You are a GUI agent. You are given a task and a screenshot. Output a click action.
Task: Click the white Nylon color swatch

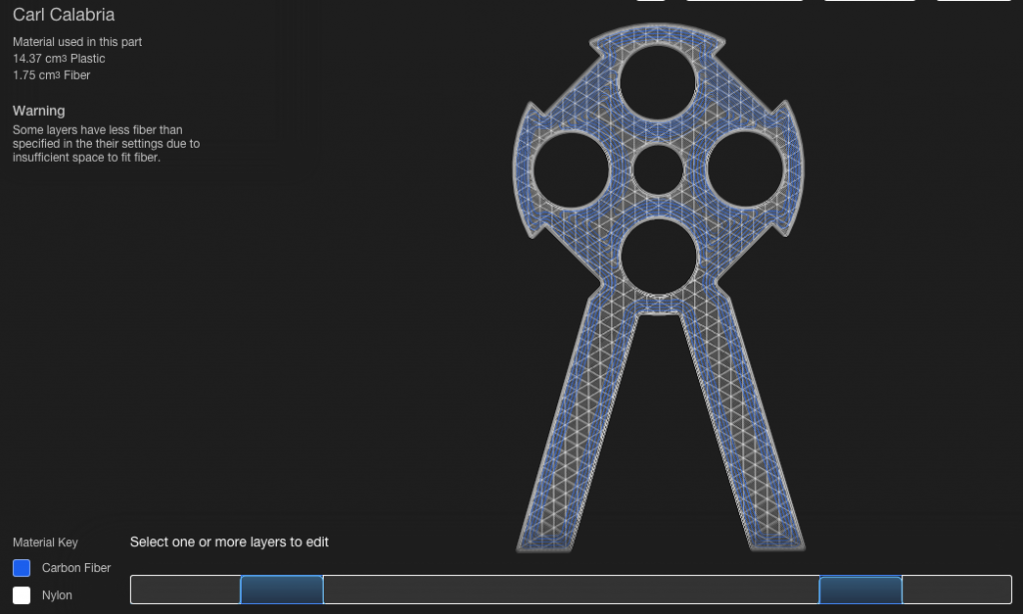[21, 595]
